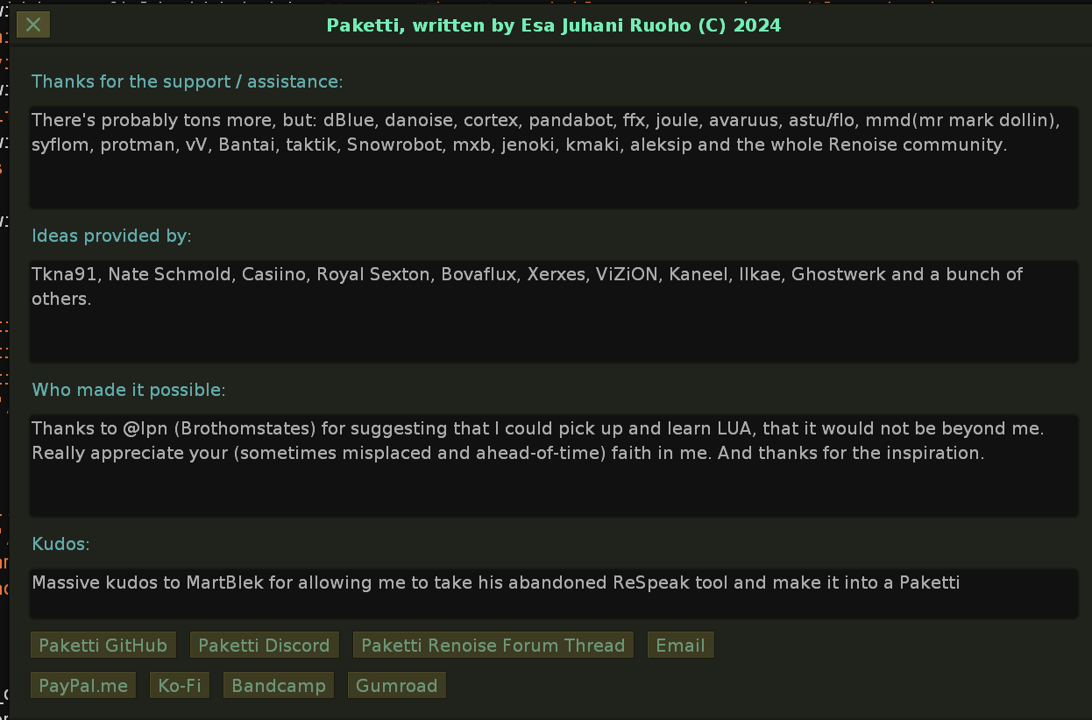This screenshot has height=720, width=1092.
Task: Join the Paketti Discord
Action: coord(264,646)
